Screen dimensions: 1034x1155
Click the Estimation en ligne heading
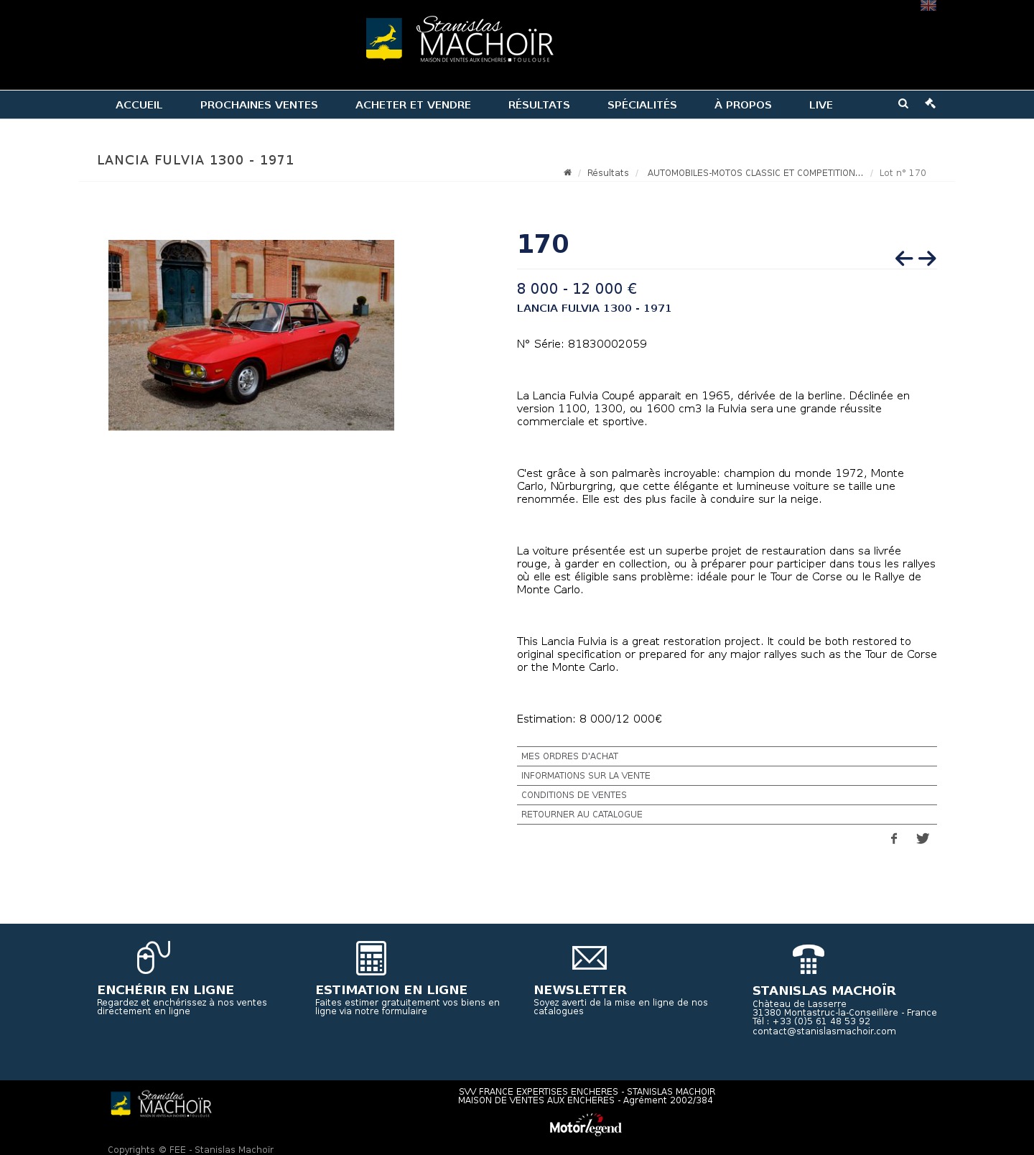pyautogui.click(x=391, y=990)
